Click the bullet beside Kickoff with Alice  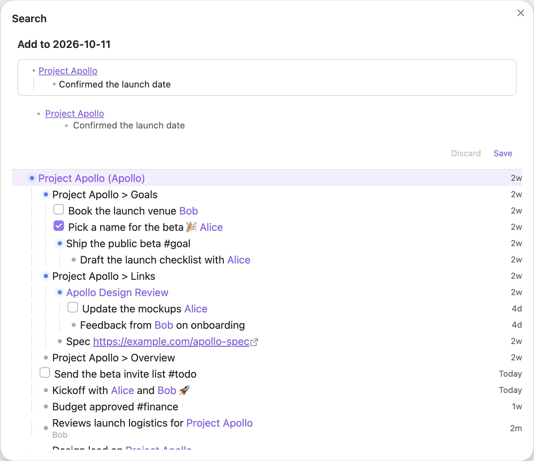[46, 390]
